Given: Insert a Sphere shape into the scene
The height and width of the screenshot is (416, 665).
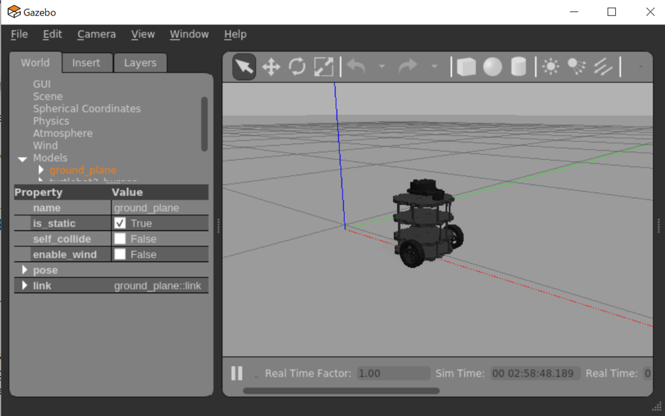Looking at the screenshot, I should (x=493, y=66).
